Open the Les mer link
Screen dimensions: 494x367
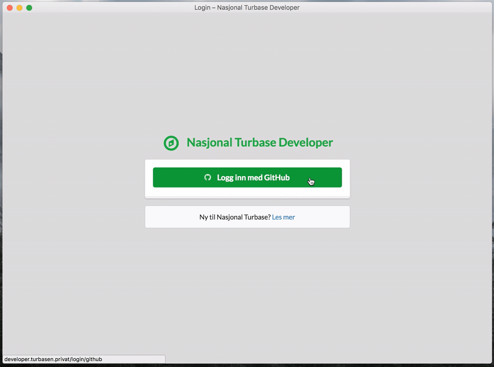(x=283, y=217)
